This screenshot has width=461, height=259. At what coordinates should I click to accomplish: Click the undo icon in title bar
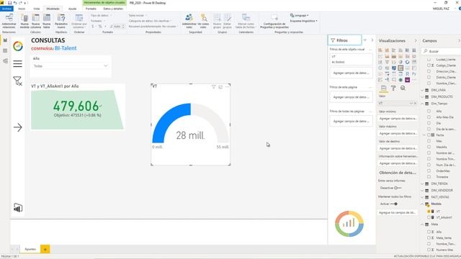15,3
